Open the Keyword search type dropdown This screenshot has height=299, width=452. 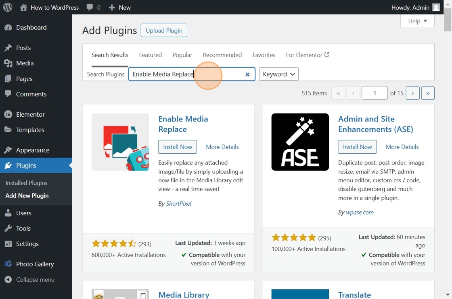pyautogui.click(x=279, y=74)
